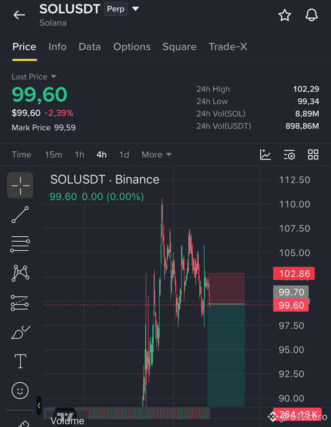Add SOLUSDT to favorites with star

coord(285,15)
